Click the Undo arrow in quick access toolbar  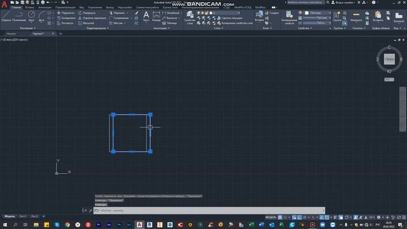[48, 3]
